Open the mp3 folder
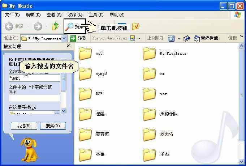 [x=86, y=54]
